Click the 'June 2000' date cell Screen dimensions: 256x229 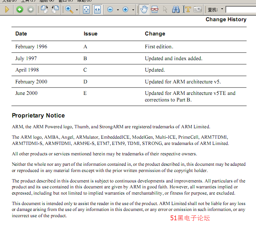[26, 93]
